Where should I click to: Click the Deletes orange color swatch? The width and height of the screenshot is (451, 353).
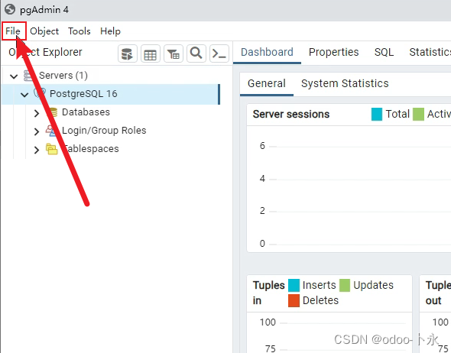click(294, 300)
